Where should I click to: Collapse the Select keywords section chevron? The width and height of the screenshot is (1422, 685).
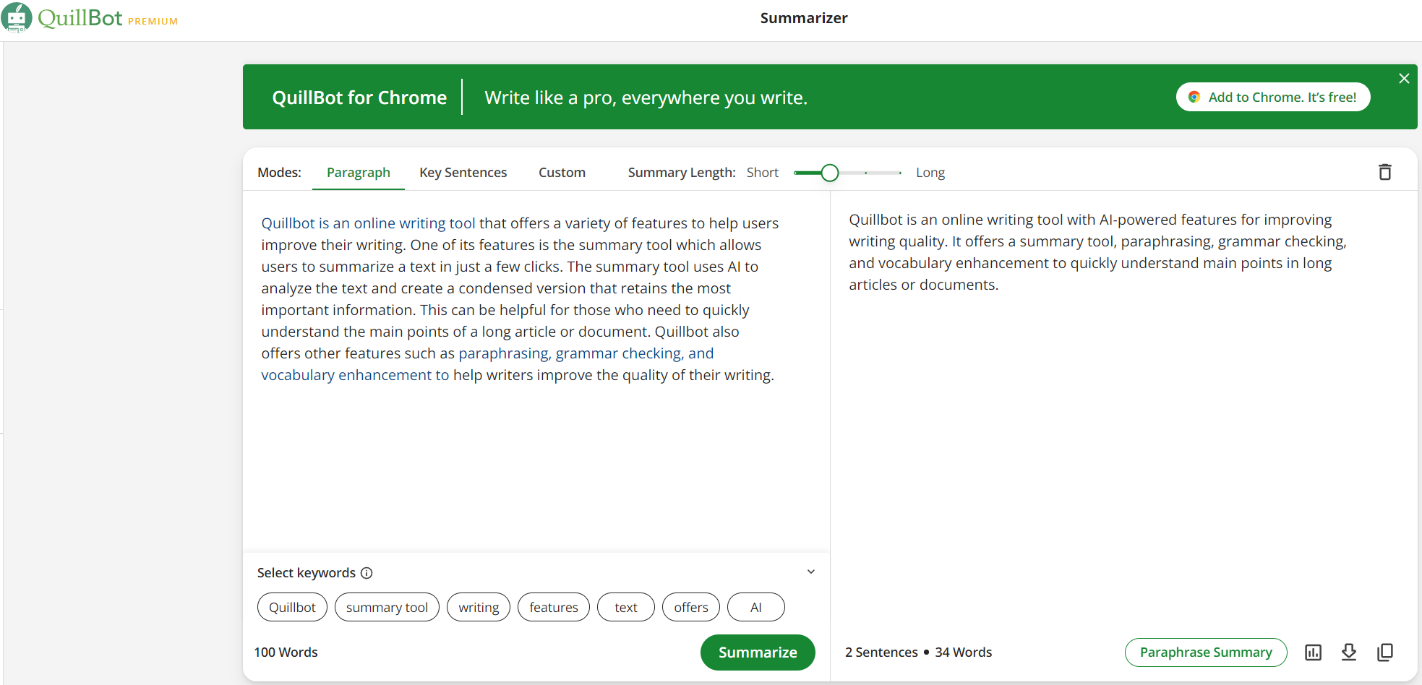coord(811,572)
